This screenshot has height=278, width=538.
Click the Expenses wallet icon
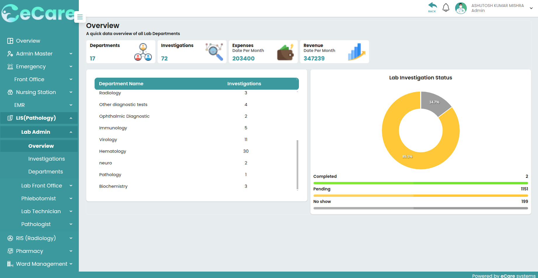(285, 53)
